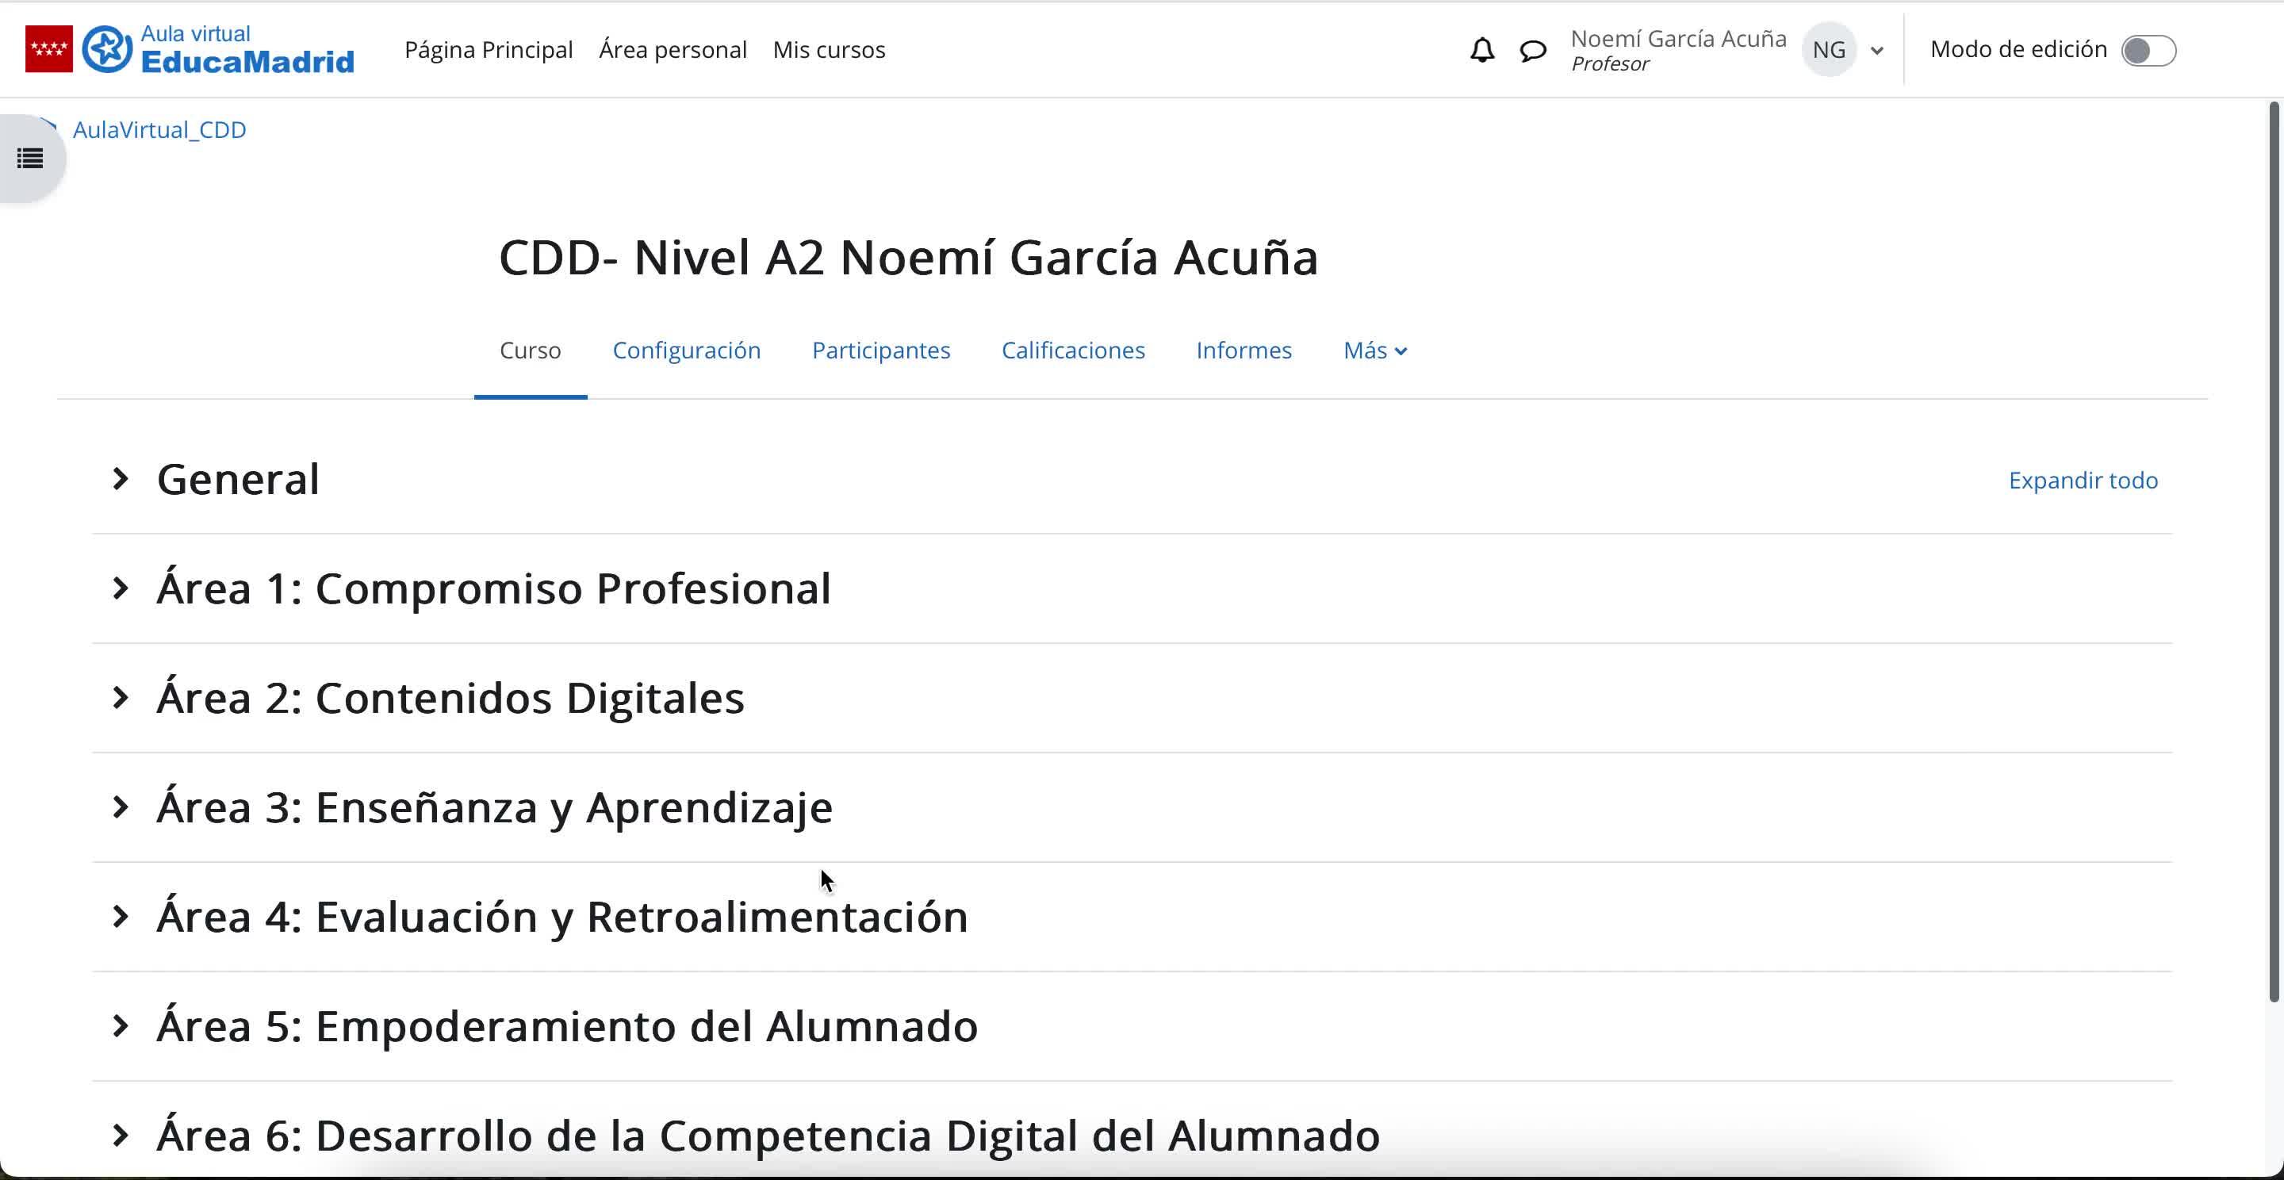Click the Expandir todo link
This screenshot has height=1180, width=2284.
[x=2083, y=480]
